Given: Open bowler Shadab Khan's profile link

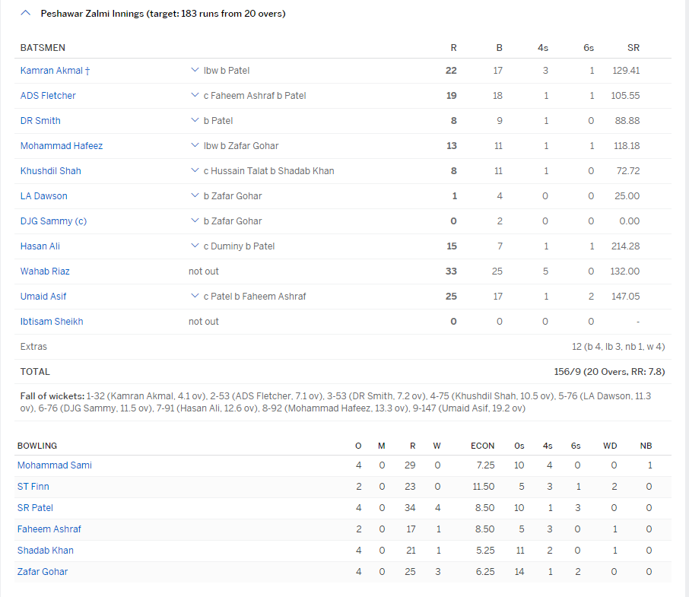Looking at the screenshot, I should point(46,551).
